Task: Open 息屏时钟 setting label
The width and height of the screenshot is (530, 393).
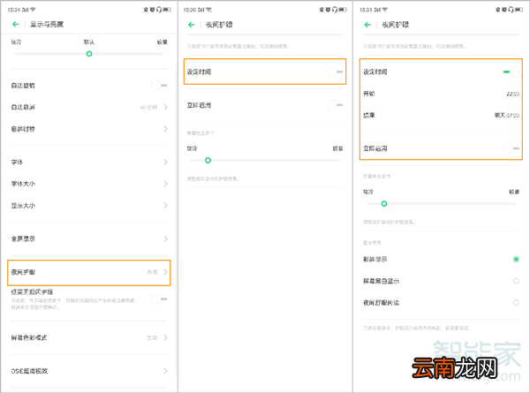Action: coord(23,129)
